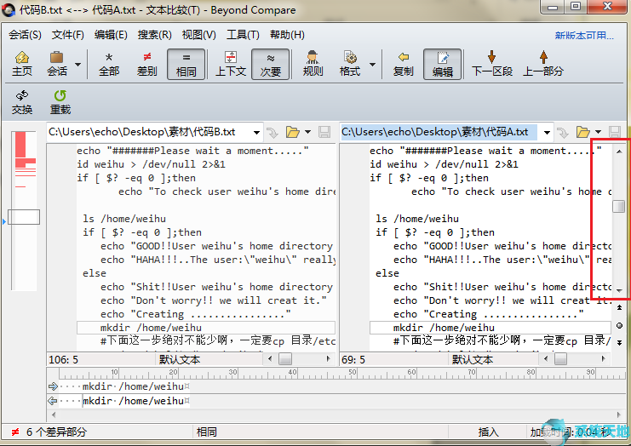
Task: Click the 新版本可用 link
Action: [x=584, y=36]
